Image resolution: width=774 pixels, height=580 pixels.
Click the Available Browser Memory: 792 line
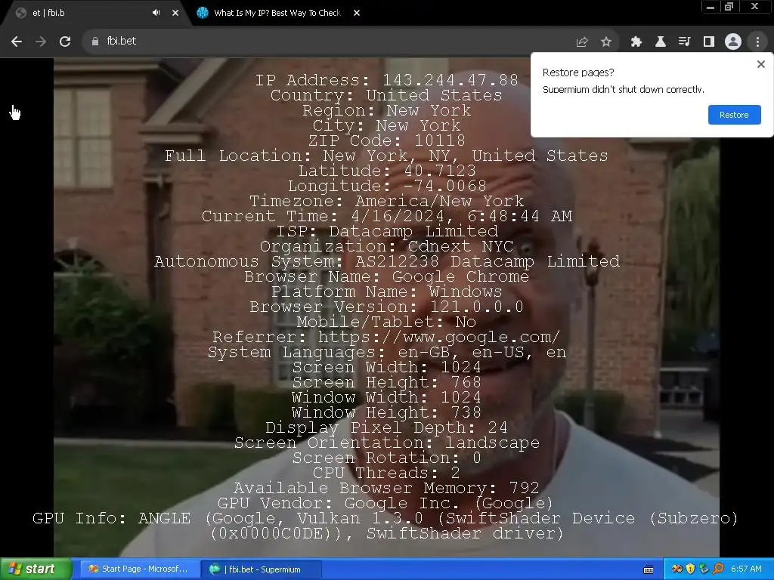pyautogui.click(x=386, y=489)
